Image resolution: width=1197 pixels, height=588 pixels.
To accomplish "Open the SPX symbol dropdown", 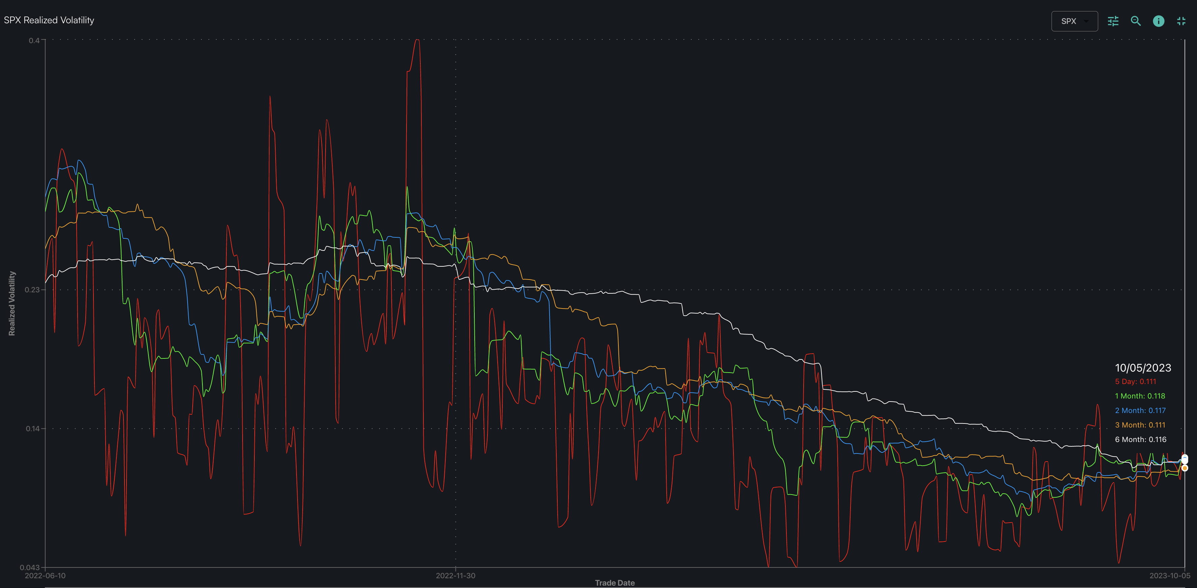I will (x=1074, y=21).
